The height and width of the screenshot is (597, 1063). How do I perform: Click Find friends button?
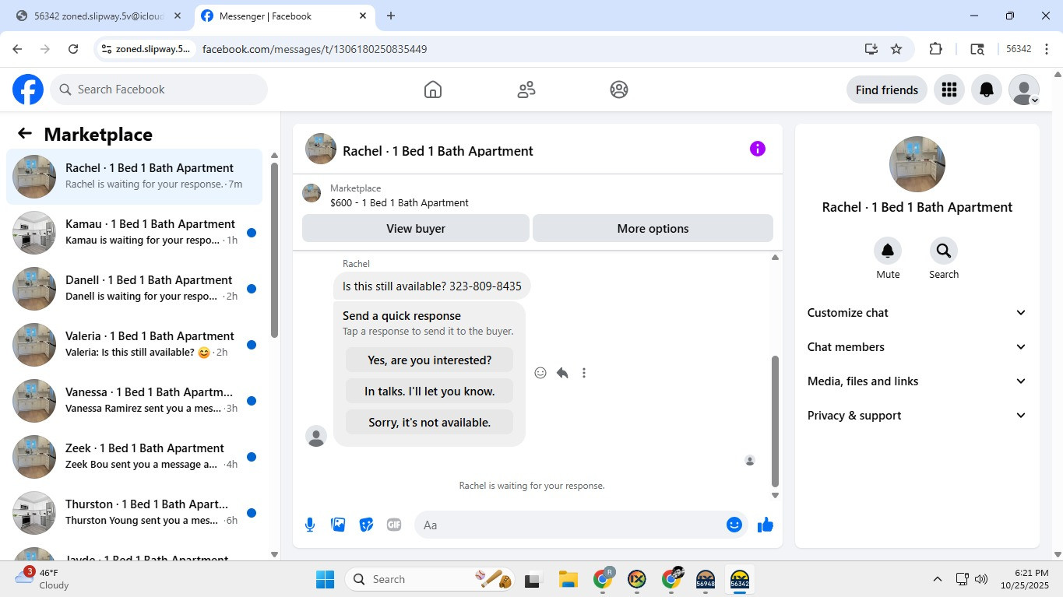tap(887, 90)
